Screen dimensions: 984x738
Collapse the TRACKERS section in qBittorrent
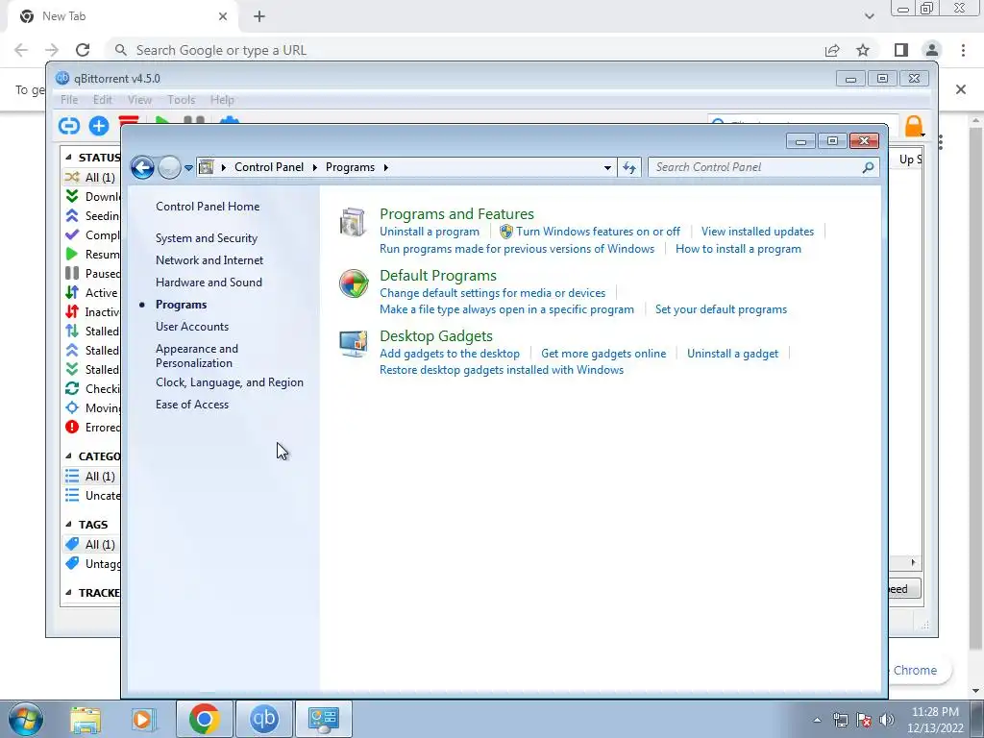coord(68,592)
